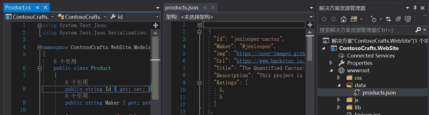Expand the js folder

click(x=339, y=100)
